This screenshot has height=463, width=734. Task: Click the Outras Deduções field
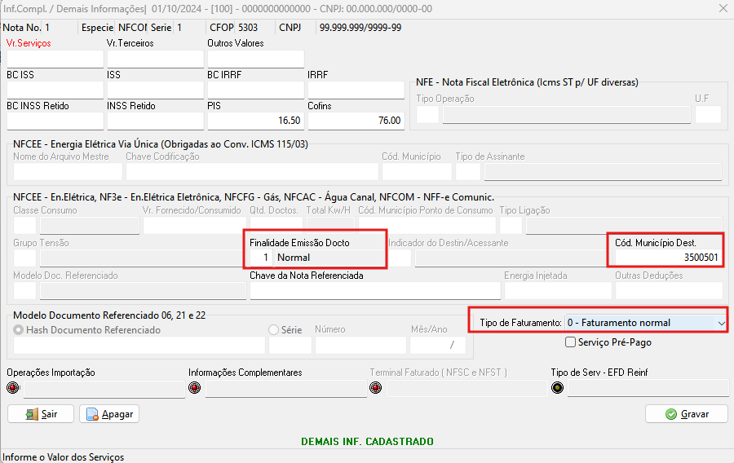tap(669, 290)
